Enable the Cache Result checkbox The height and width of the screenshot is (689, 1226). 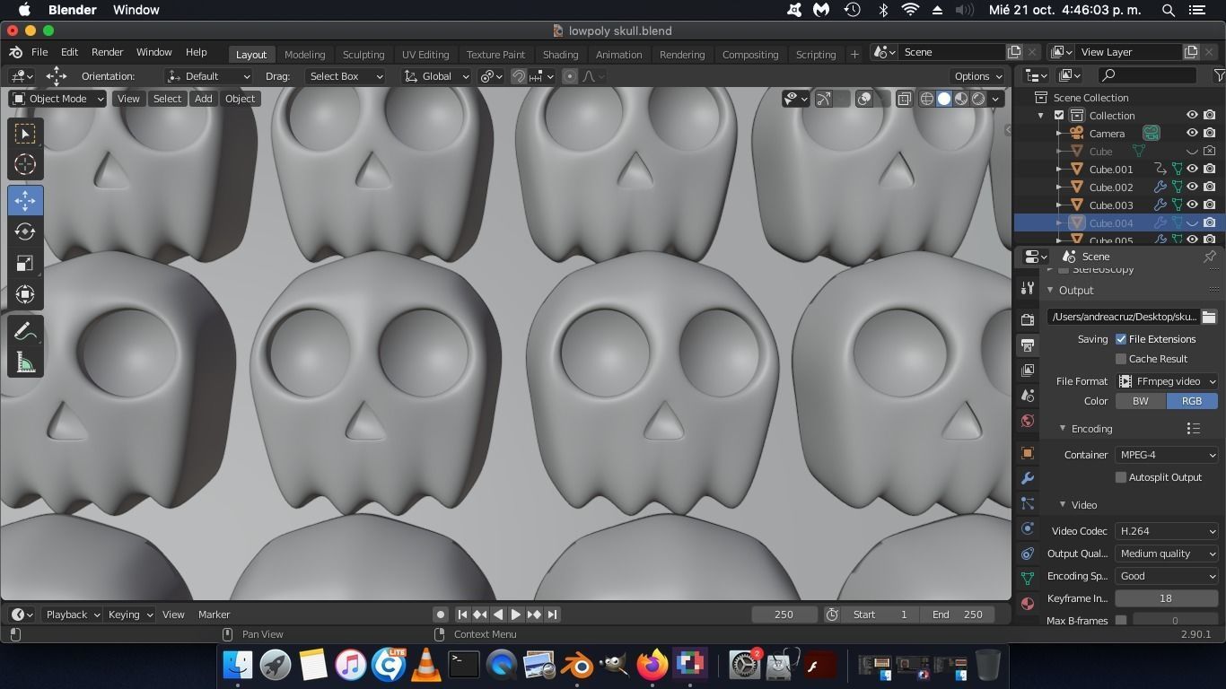(x=1121, y=359)
